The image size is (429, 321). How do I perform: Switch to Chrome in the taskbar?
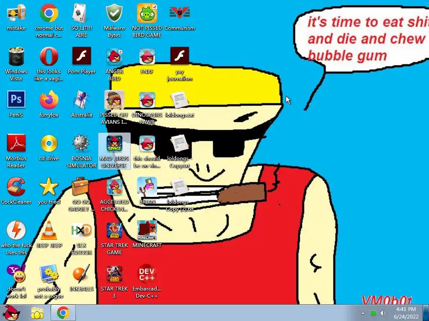point(63,313)
